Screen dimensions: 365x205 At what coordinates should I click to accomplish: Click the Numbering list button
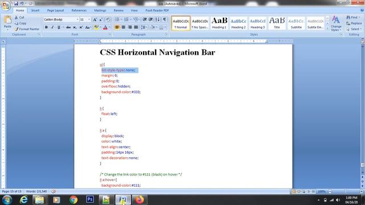coord(127,19)
